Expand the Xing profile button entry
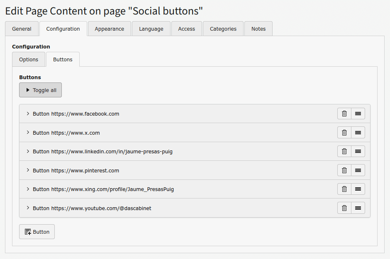This screenshot has width=390, height=259. coord(28,189)
